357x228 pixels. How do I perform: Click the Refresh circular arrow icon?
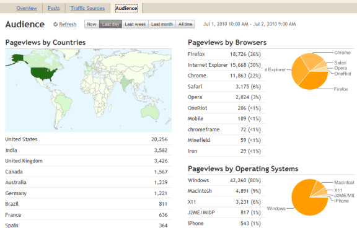click(55, 24)
